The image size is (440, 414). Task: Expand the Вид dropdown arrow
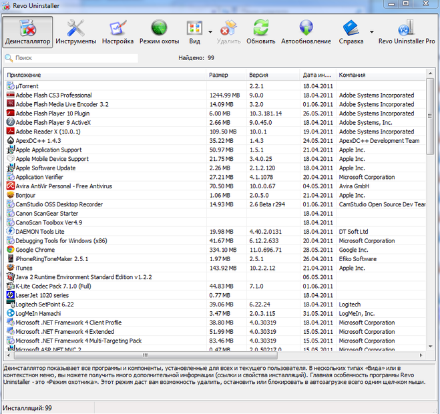coord(210,31)
